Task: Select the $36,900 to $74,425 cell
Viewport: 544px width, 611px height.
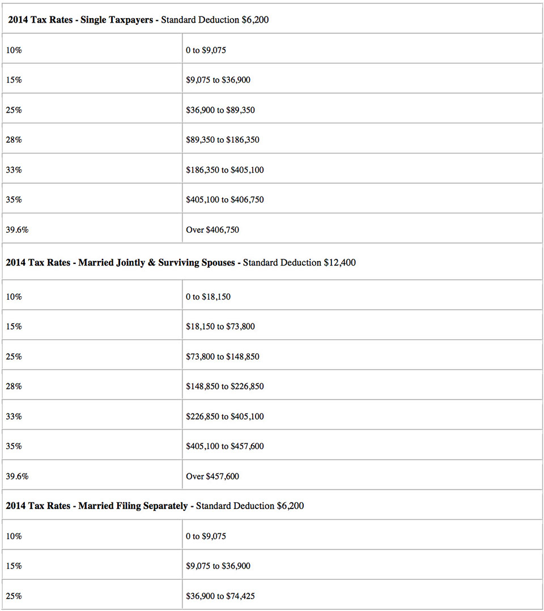Action: (x=220, y=596)
